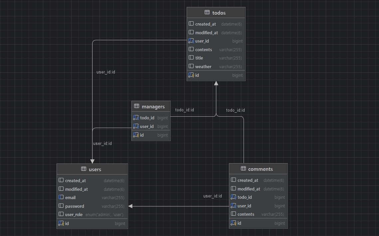Click column icon beside comments modified_at
The height and width of the screenshot is (236, 379).
click(x=234, y=188)
